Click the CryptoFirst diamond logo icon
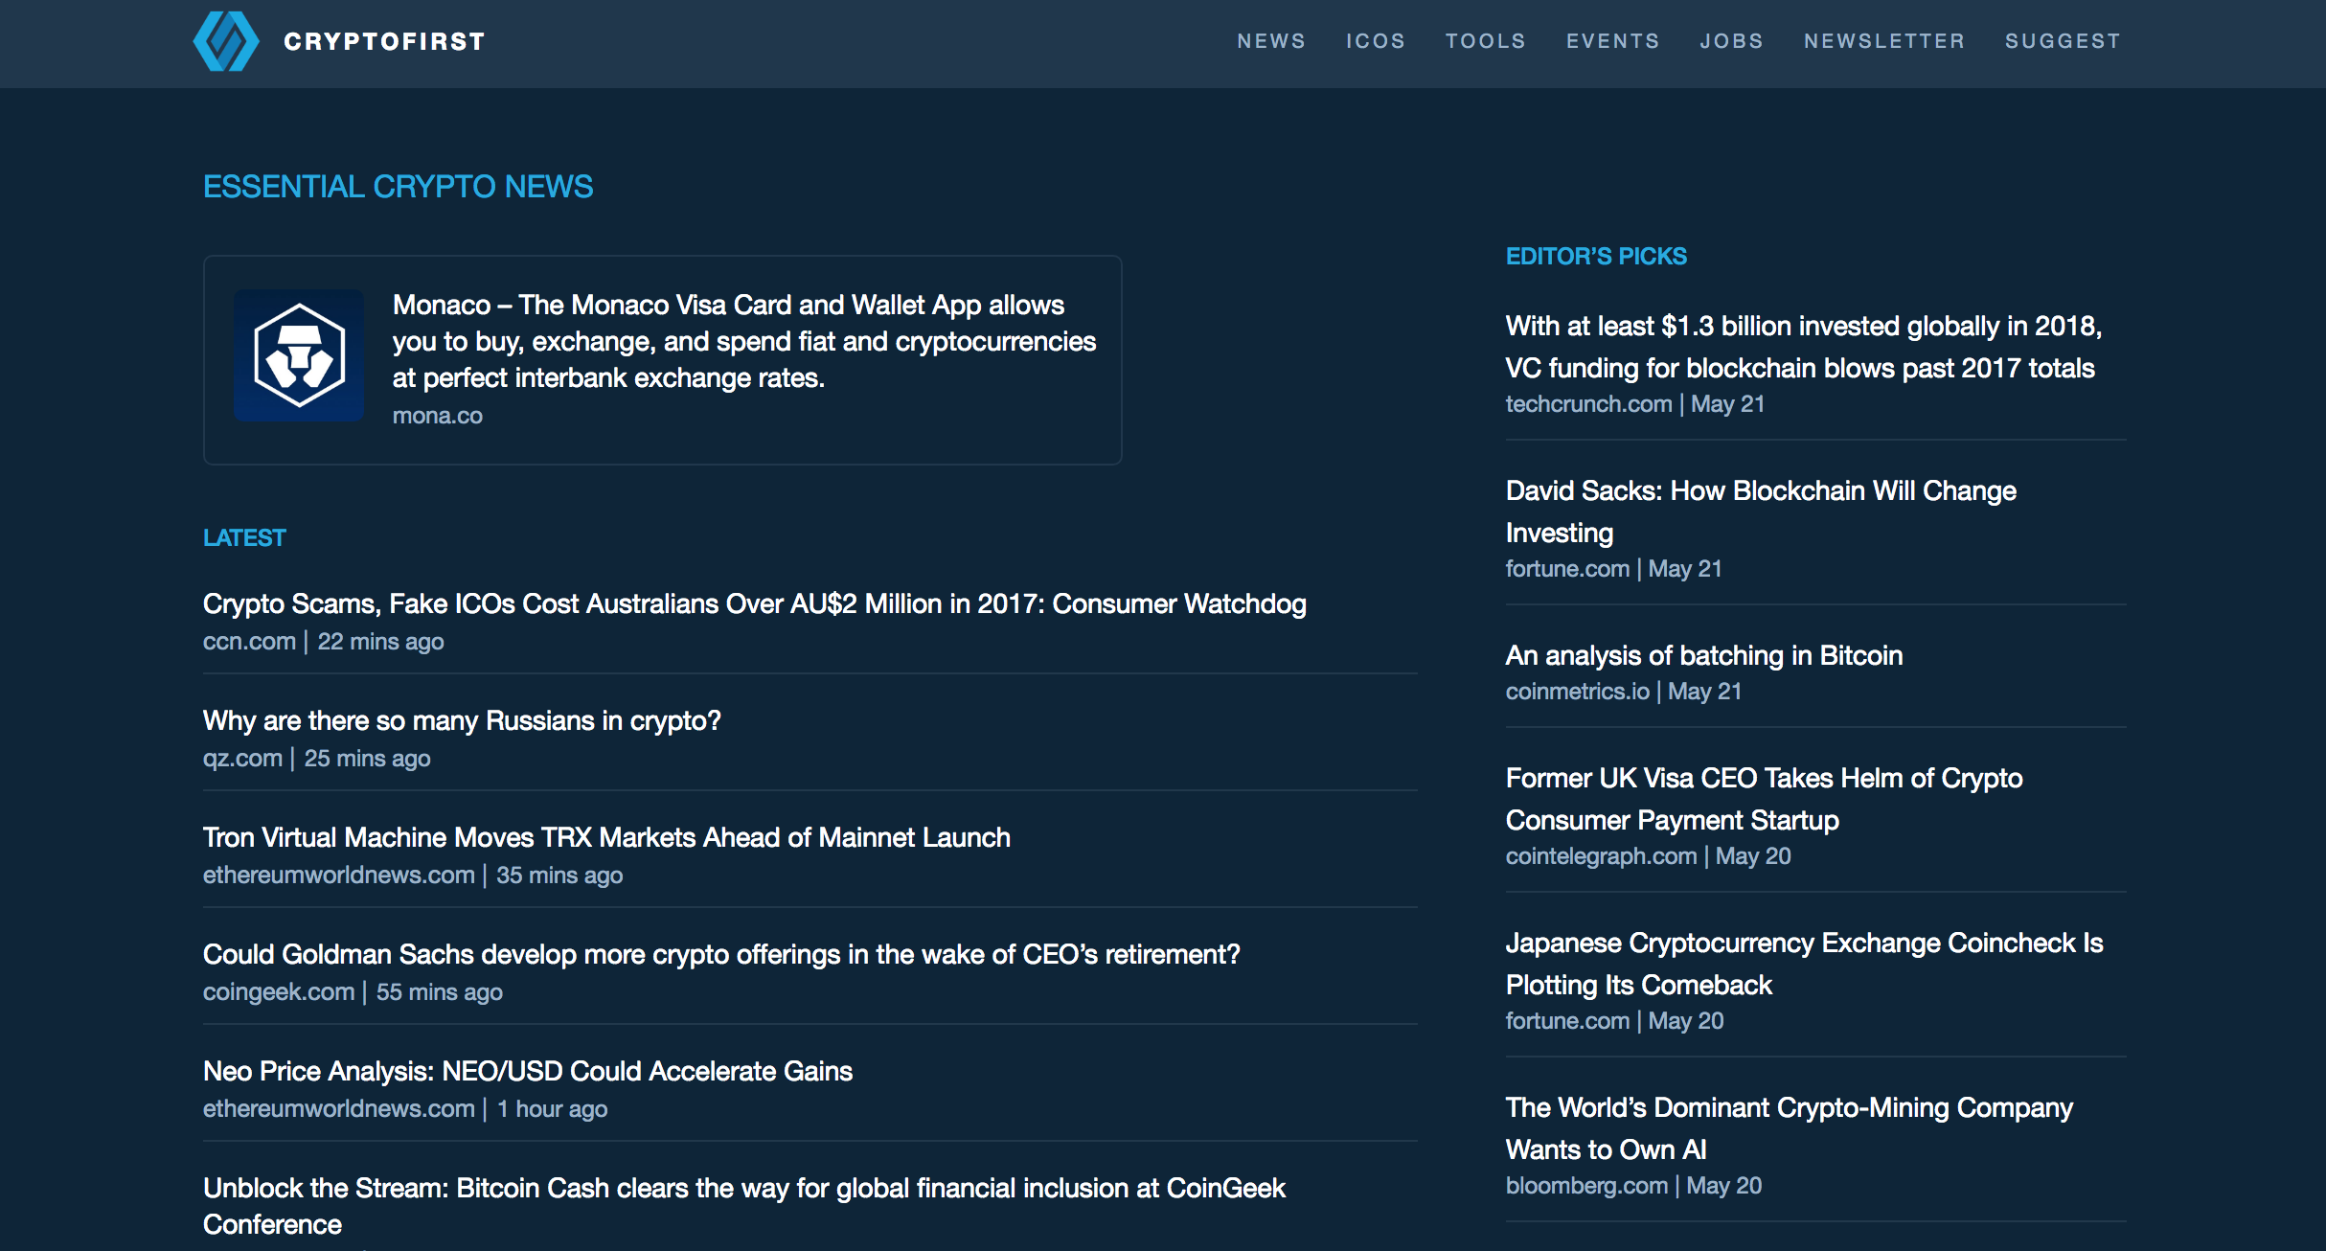2326x1251 pixels. tap(226, 41)
